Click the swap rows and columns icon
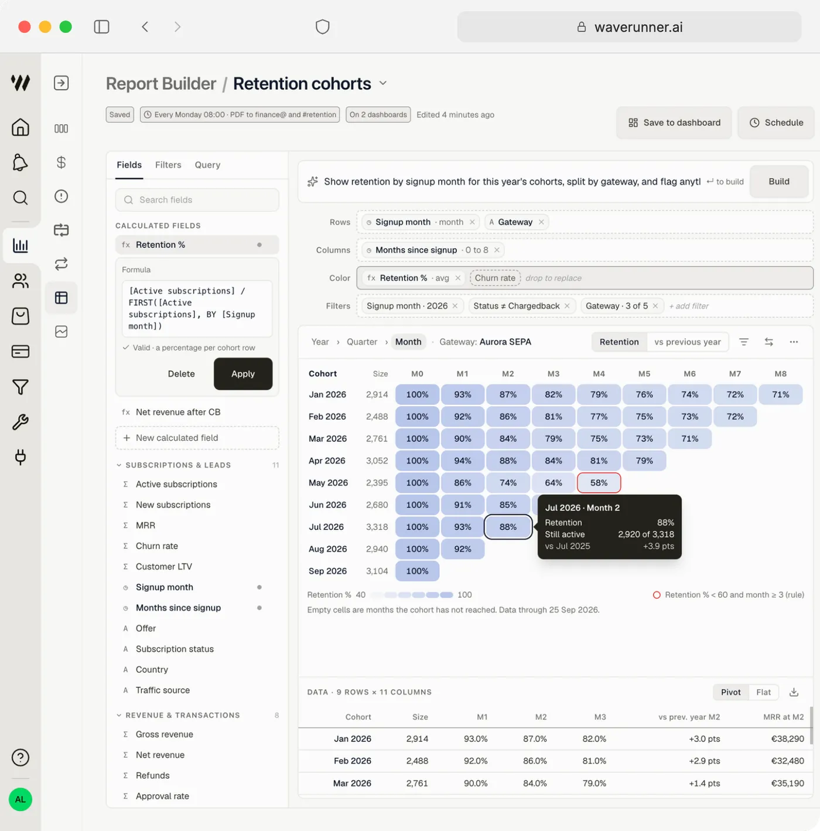The width and height of the screenshot is (820, 831). click(769, 342)
